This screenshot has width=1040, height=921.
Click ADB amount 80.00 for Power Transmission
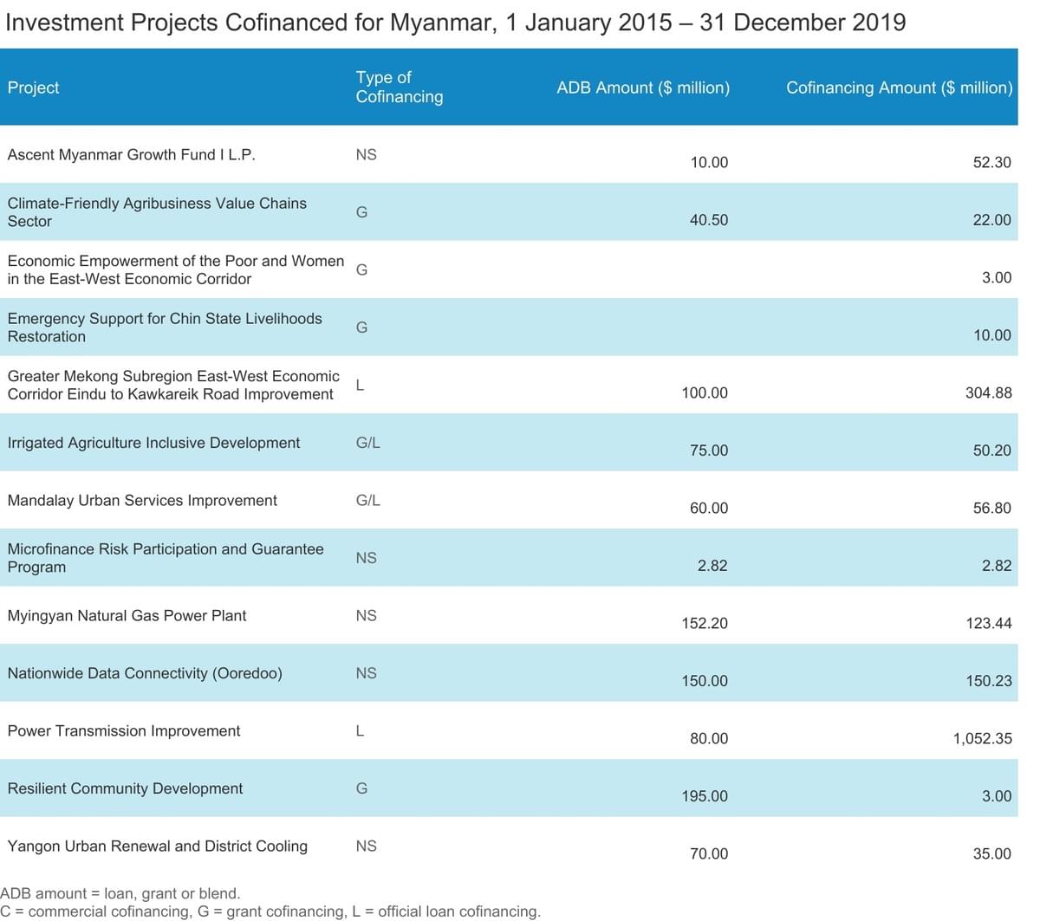(709, 738)
